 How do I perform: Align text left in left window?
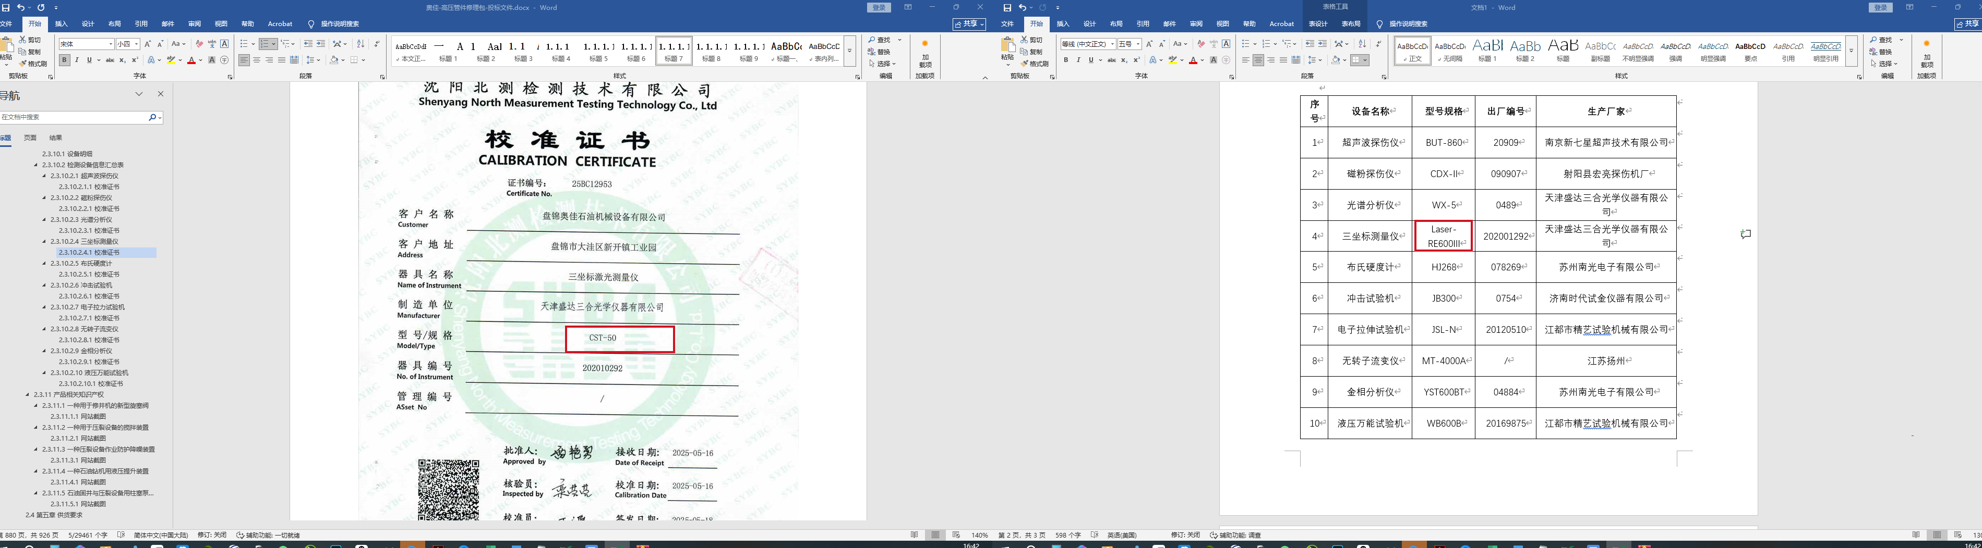point(244,60)
